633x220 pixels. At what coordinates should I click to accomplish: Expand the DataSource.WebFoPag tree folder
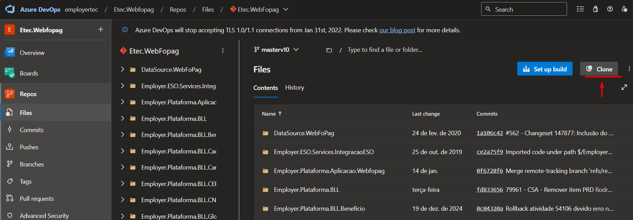(x=122, y=69)
